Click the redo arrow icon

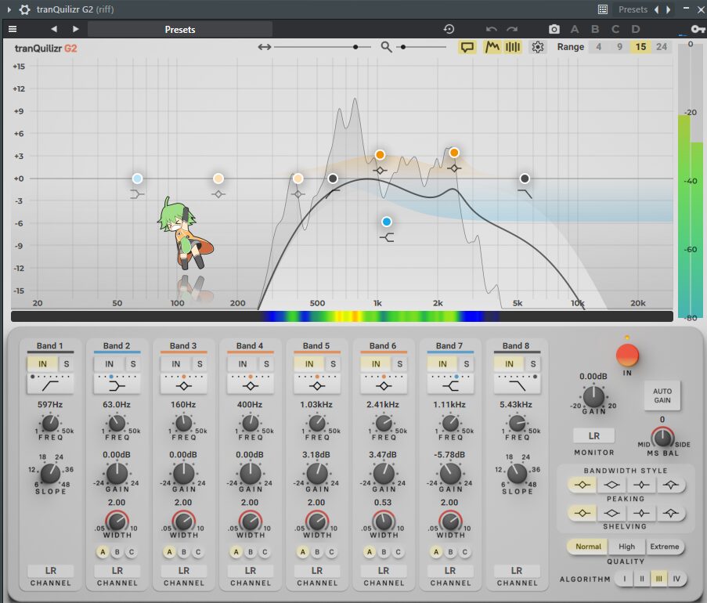click(x=512, y=29)
